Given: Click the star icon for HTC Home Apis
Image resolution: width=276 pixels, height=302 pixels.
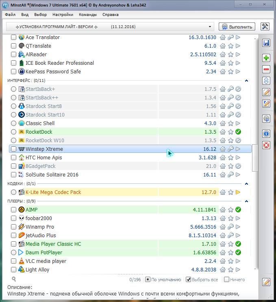Looking at the screenshot, I should 230,158.
